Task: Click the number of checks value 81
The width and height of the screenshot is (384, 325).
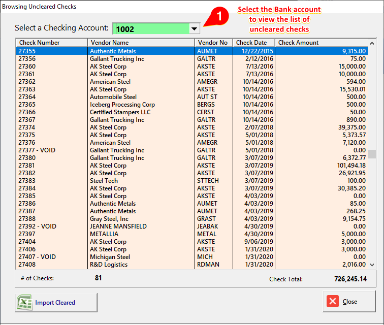Action: tap(98, 278)
